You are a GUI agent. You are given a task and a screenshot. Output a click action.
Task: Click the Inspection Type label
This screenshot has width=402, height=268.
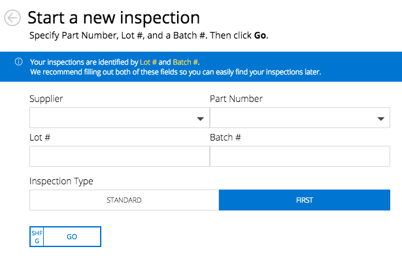point(61,181)
